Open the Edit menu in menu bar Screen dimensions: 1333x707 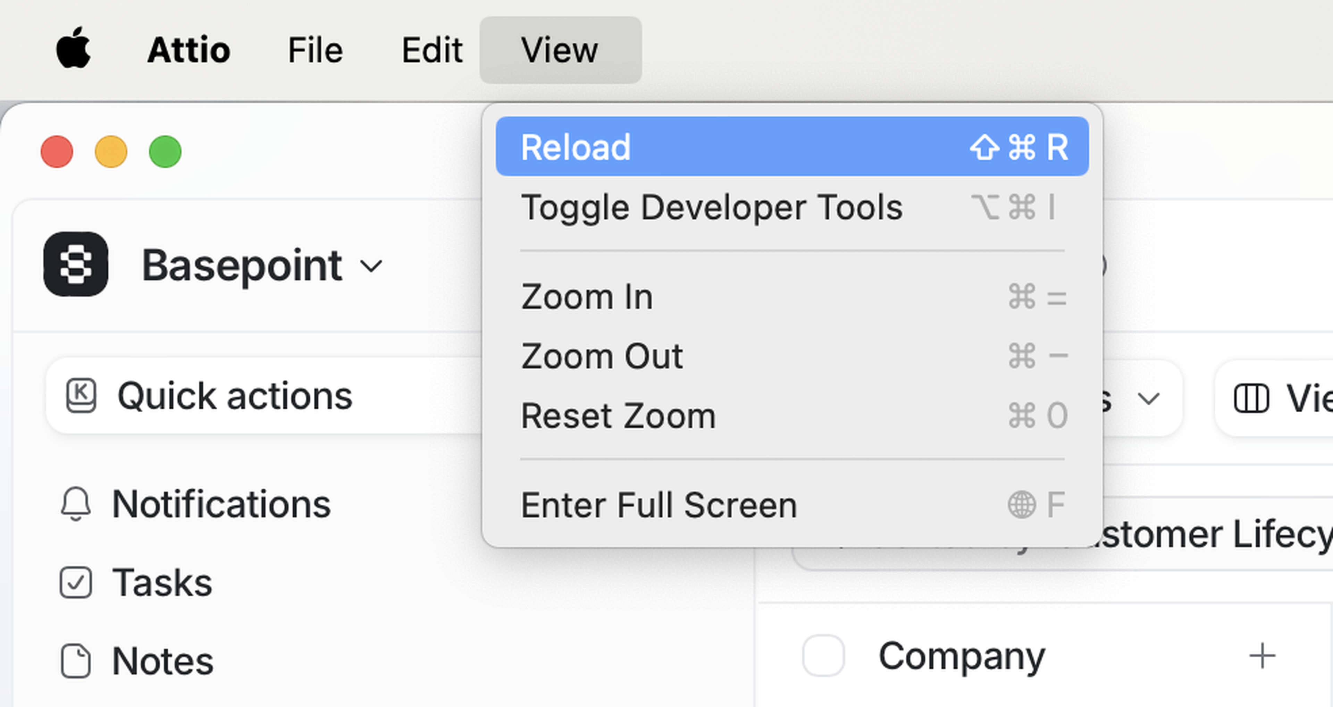coord(432,50)
